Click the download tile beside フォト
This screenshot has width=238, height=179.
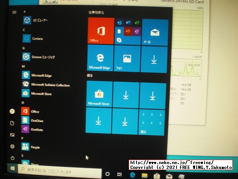pos(154,60)
